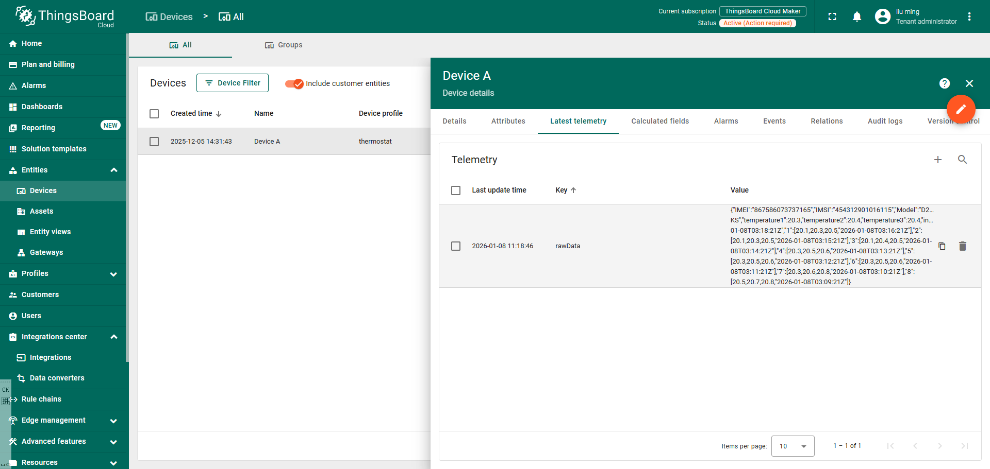Check the Device A row checkbox
The image size is (990, 469).
point(154,142)
